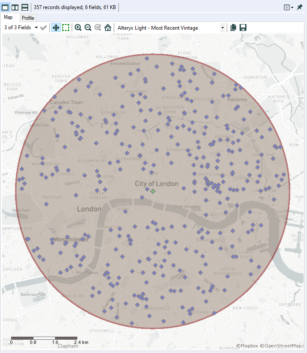307x353 pixels.
Task: Click the green center point marker
Action: 153,191
